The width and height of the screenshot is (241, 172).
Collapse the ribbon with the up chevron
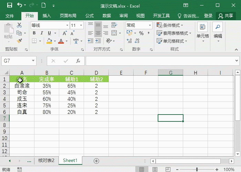[x=237, y=50]
